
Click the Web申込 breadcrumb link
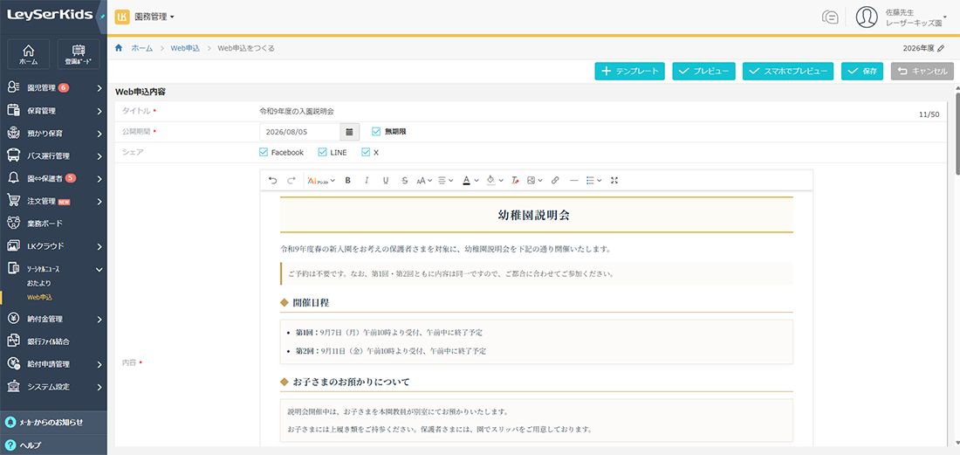(185, 48)
